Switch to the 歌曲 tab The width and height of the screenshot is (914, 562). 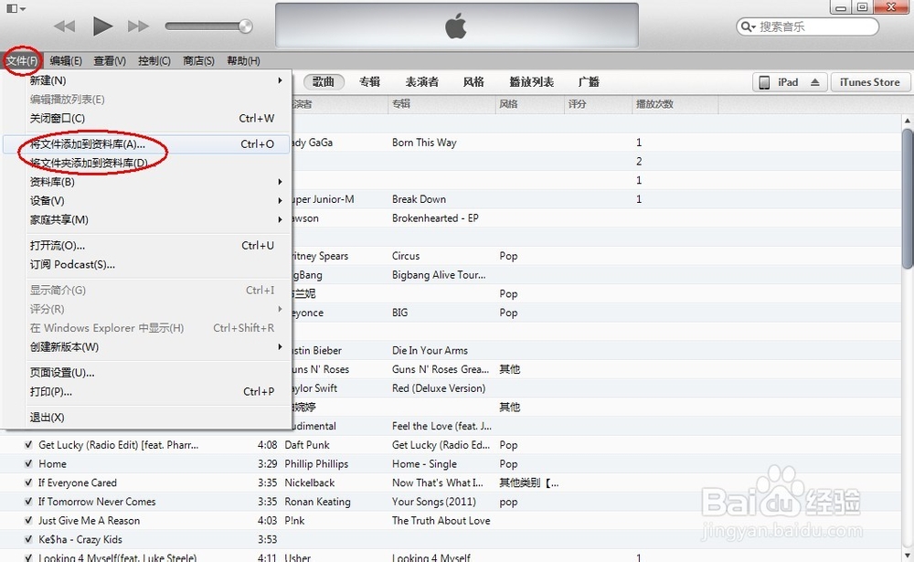(324, 82)
